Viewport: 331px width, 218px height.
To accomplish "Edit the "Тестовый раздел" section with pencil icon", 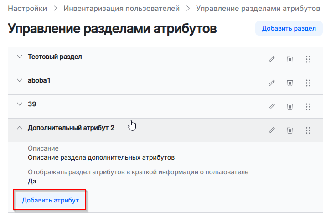I will pyautogui.click(x=272, y=59).
